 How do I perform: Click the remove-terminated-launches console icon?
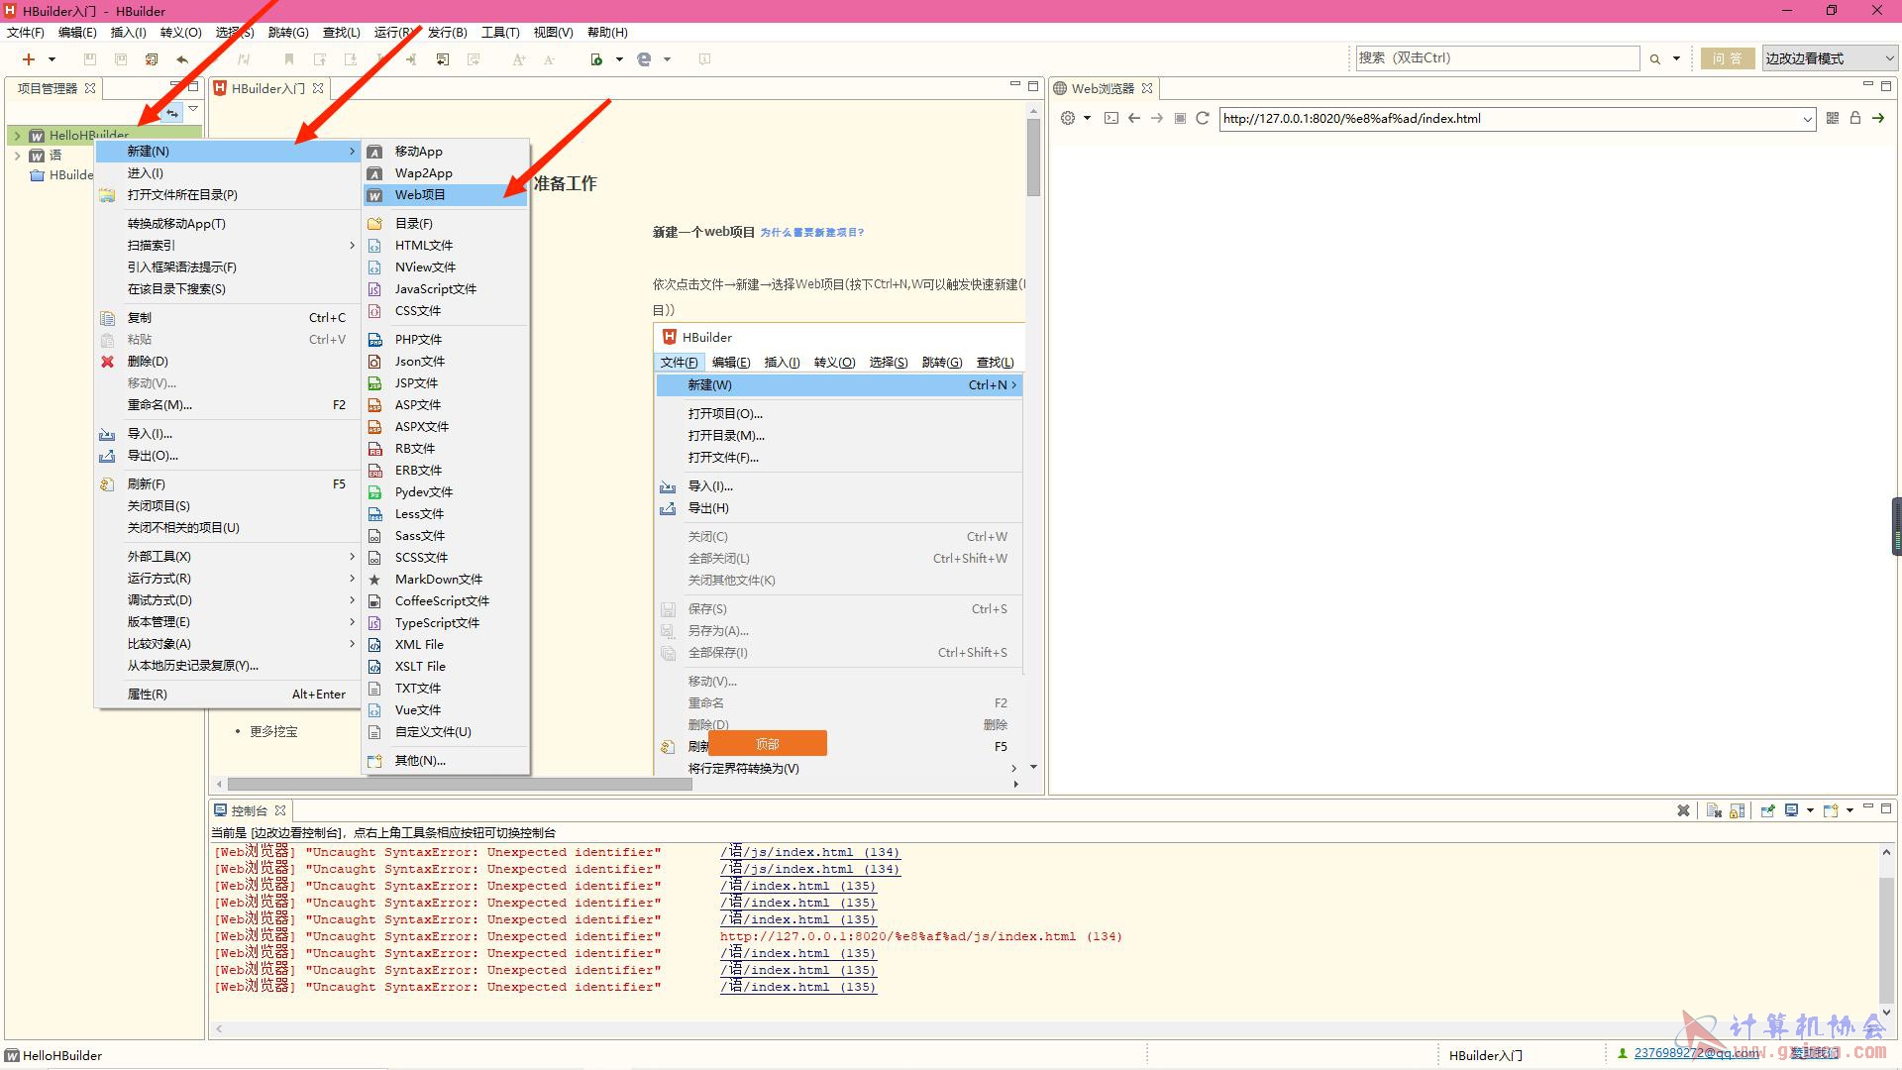[1714, 810]
